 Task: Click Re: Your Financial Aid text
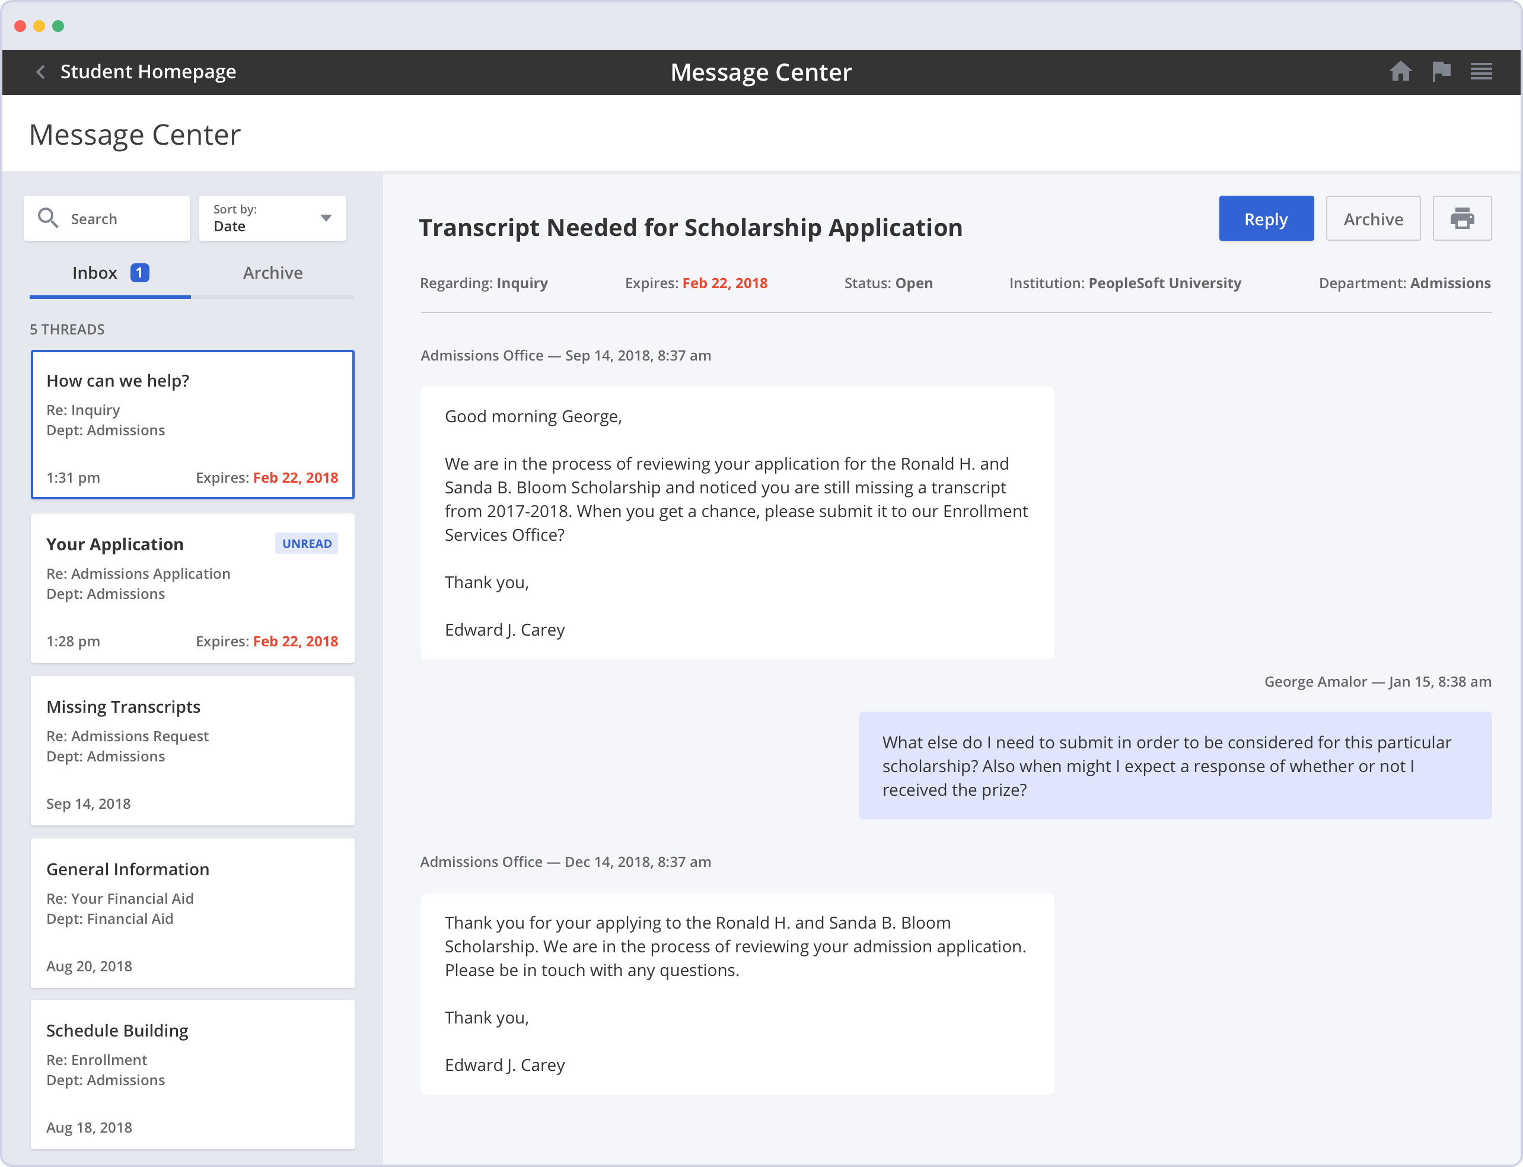[x=120, y=898]
